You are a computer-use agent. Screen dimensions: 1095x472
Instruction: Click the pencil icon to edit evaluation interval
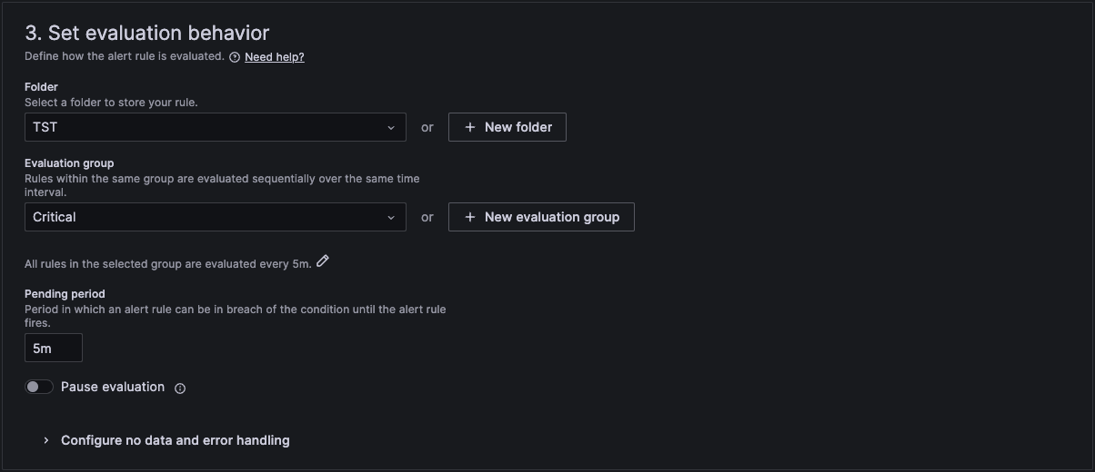coord(323,261)
